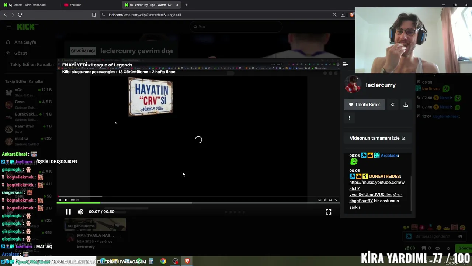The width and height of the screenshot is (472, 266).
Task: Click the leclercurry channel name
Action: coord(381,85)
